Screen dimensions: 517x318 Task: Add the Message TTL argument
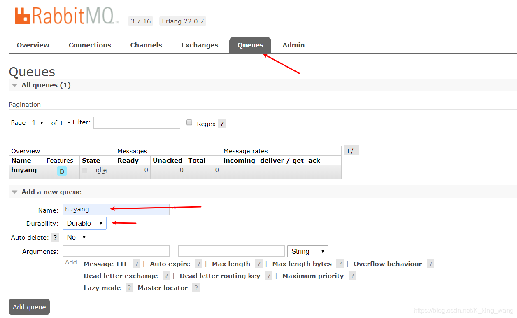106,264
